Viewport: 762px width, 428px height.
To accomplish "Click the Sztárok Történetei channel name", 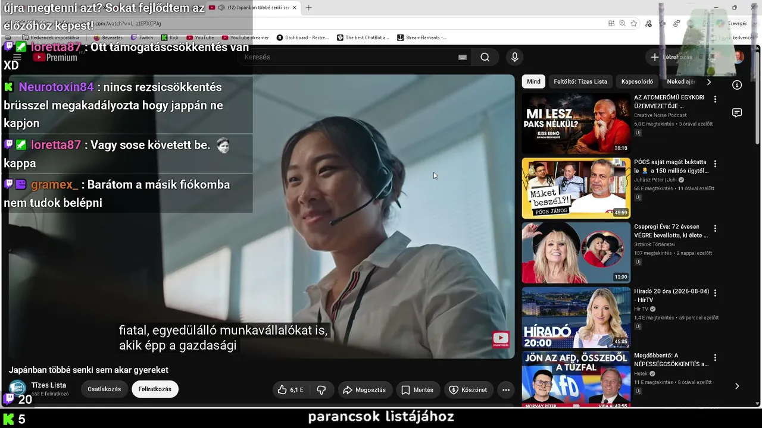I will (x=654, y=244).
